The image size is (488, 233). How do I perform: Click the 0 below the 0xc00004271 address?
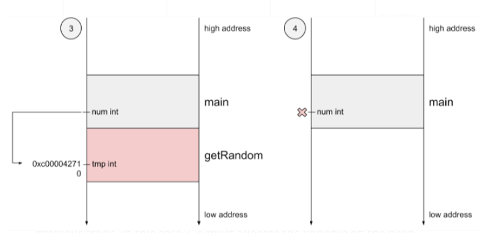79,174
